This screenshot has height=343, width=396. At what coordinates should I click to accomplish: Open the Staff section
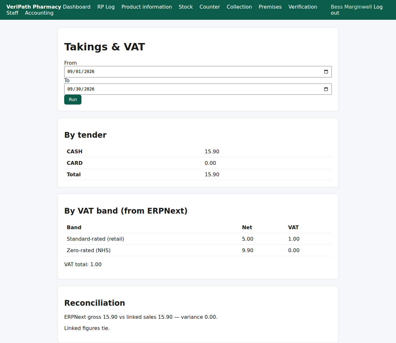12,13
